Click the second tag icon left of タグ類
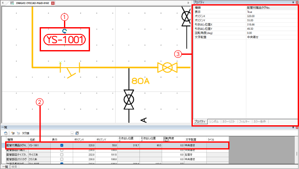 pyautogui.click(x=18, y=133)
